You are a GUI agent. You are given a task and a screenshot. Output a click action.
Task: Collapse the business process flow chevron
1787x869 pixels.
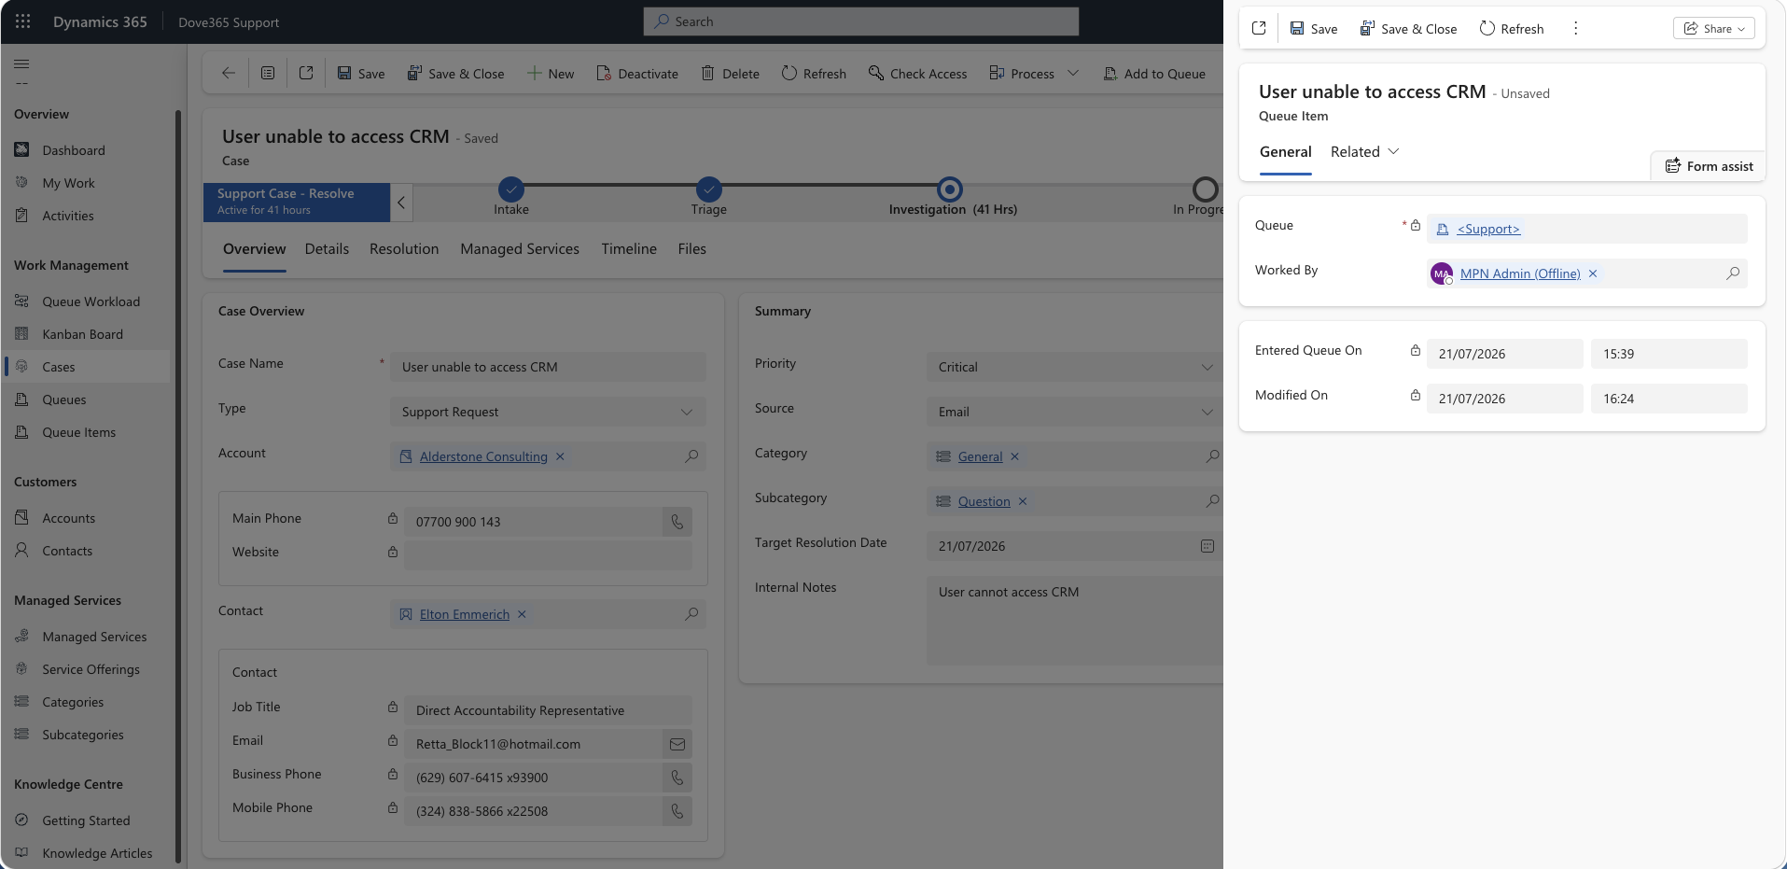[x=401, y=203]
